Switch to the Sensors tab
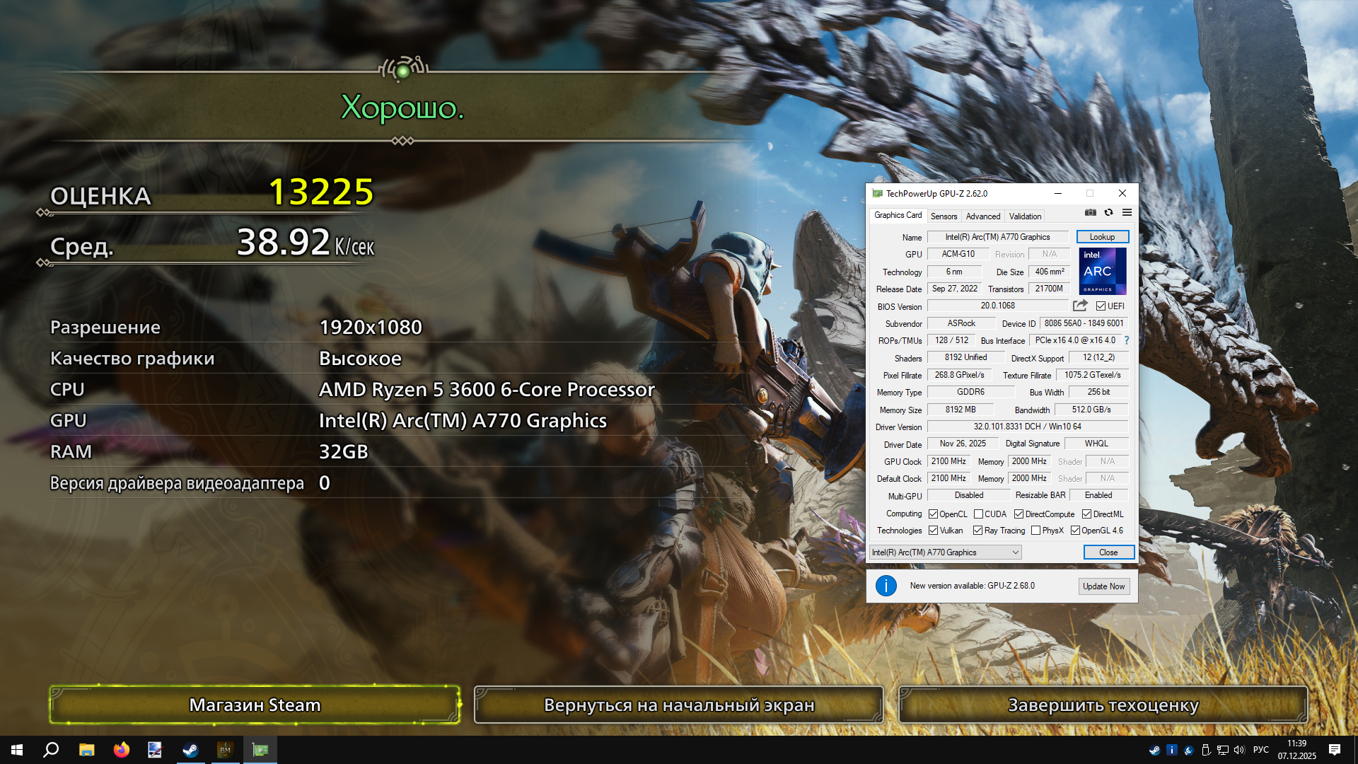 944,216
